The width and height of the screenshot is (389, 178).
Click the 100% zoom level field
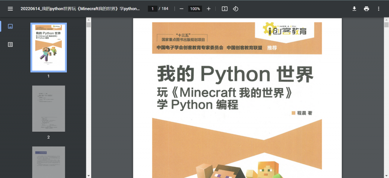(195, 9)
